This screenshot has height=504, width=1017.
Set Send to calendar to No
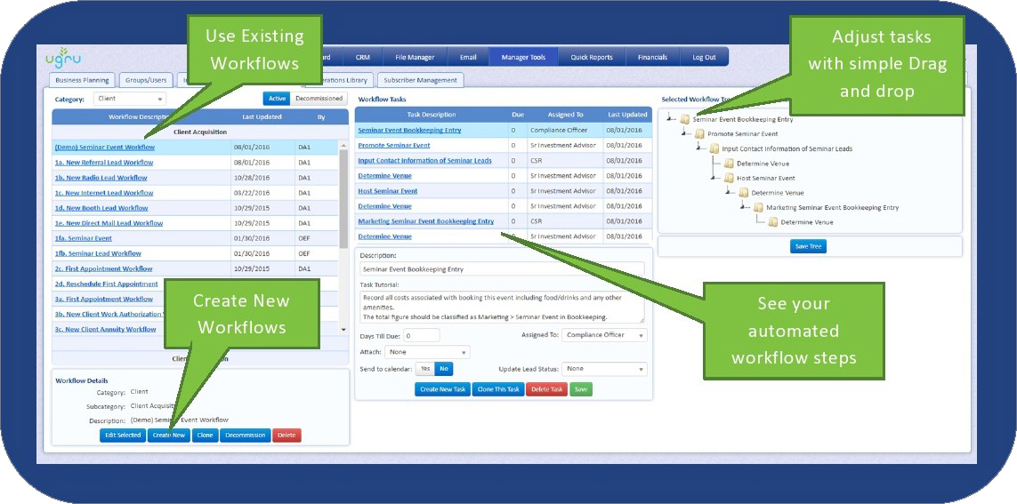pos(444,369)
